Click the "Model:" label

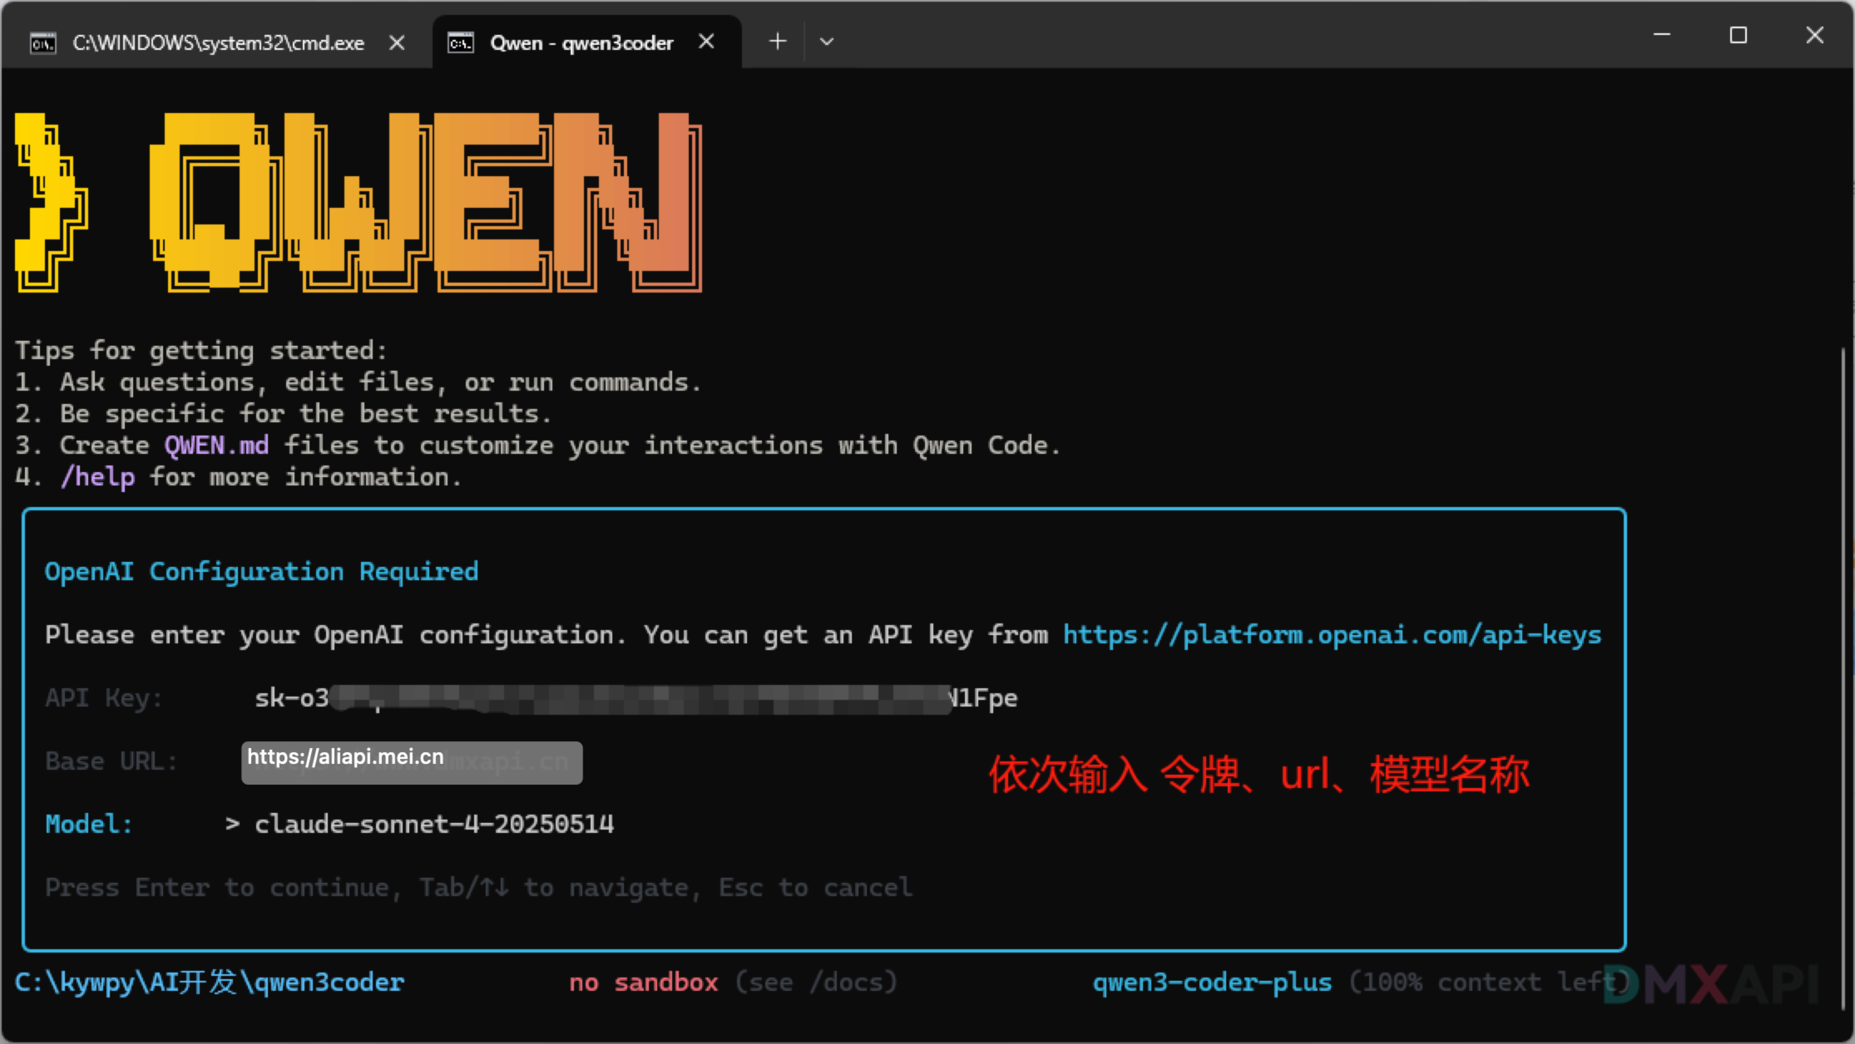pos(89,825)
